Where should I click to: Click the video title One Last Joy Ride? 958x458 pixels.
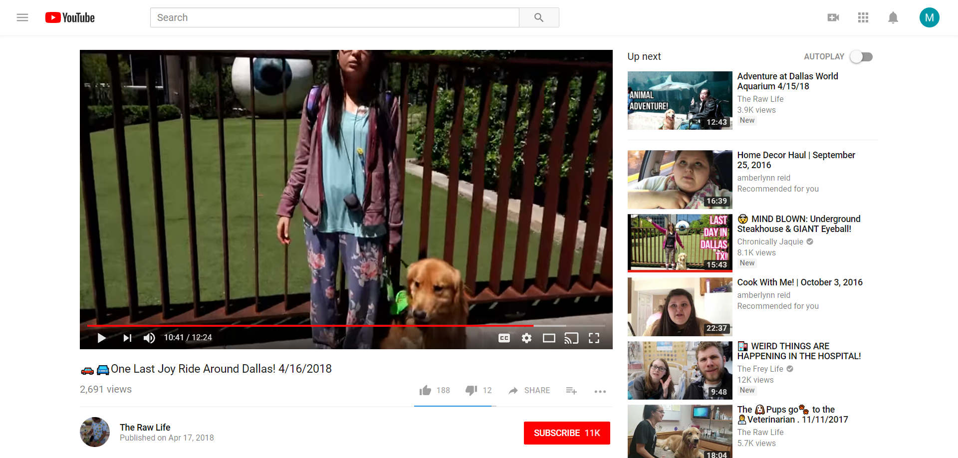coord(206,369)
